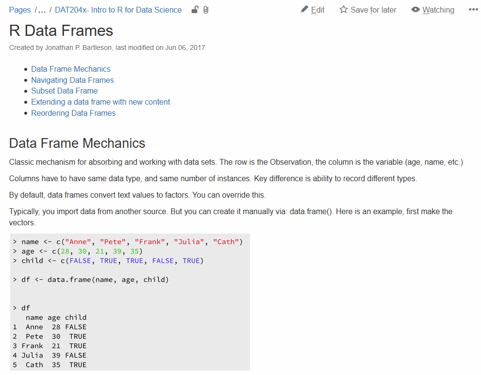Go to Extending a data frame with new content
This screenshot has height=375, width=481.
pos(100,102)
